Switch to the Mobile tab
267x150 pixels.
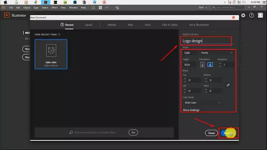[x=112, y=25]
